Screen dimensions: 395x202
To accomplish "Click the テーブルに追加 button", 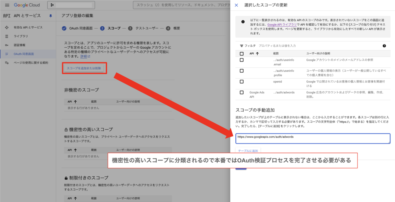I will point(248,151).
